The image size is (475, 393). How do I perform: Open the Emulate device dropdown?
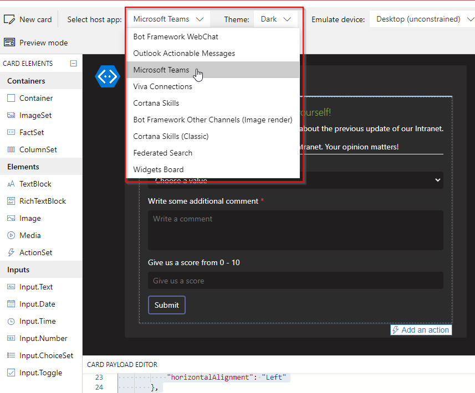(x=422, y=19)
